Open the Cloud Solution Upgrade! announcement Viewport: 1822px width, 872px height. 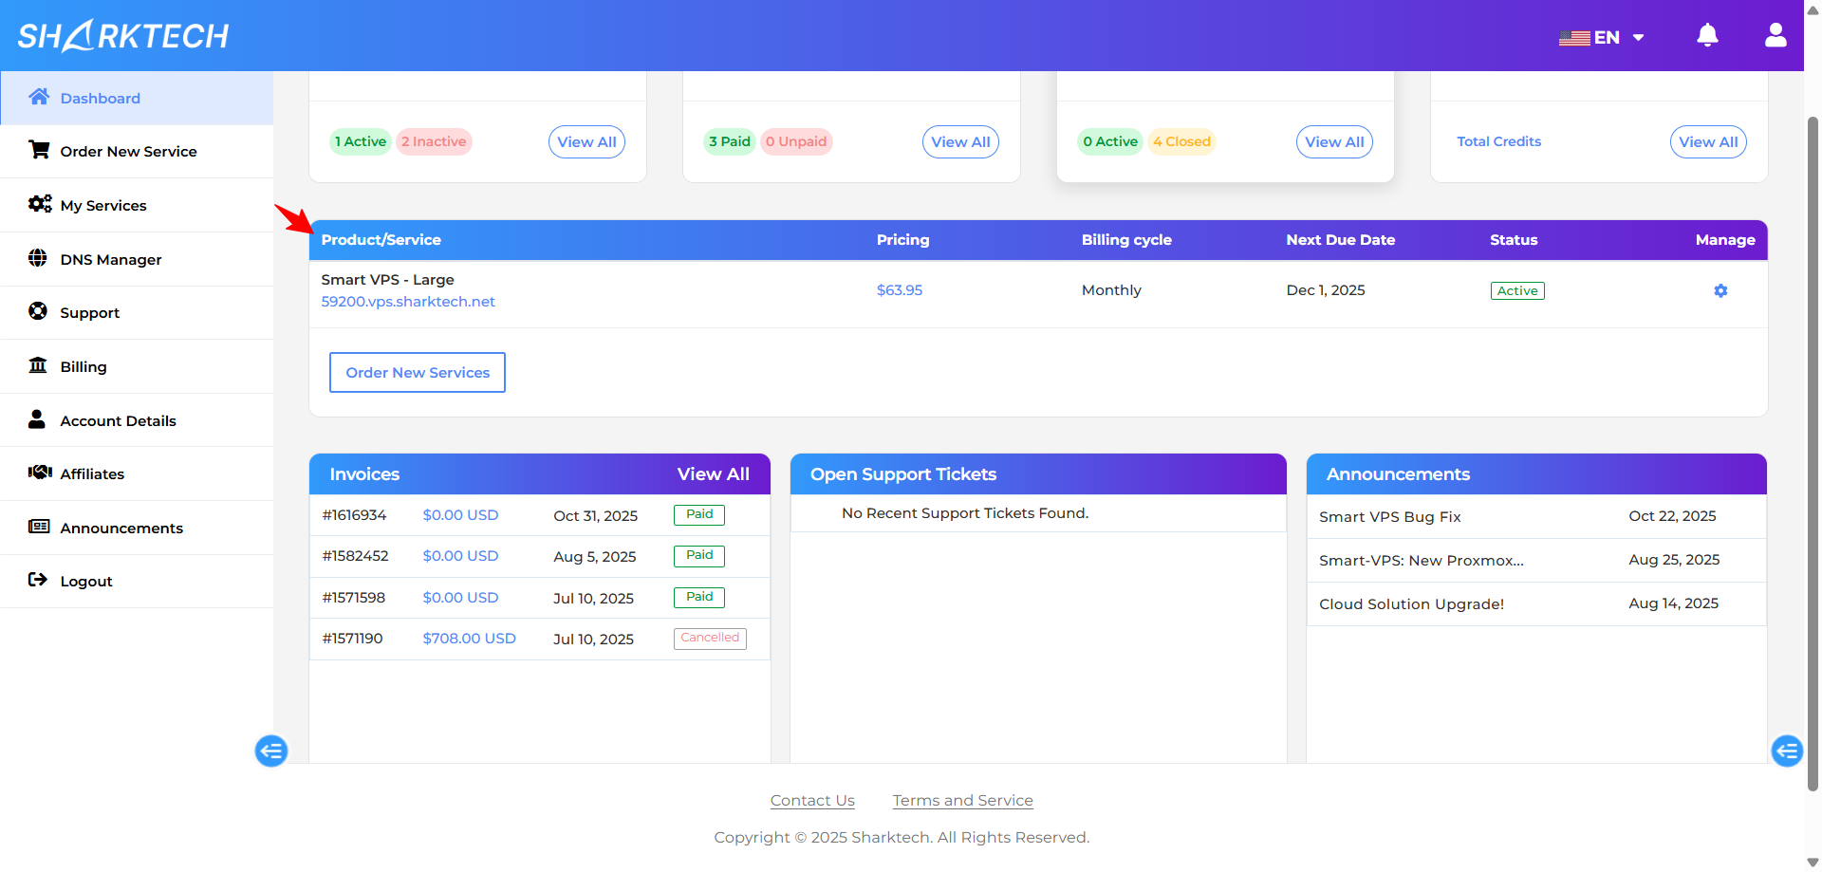1411,604
